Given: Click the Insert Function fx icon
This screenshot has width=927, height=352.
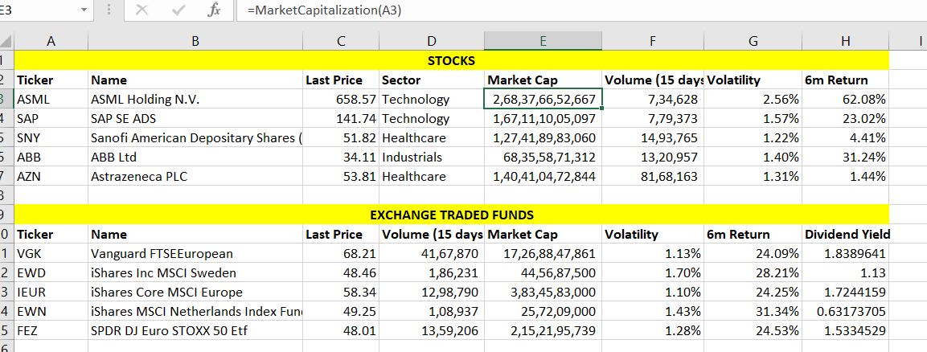Looking at the screenshot, I should pos(214,10).
